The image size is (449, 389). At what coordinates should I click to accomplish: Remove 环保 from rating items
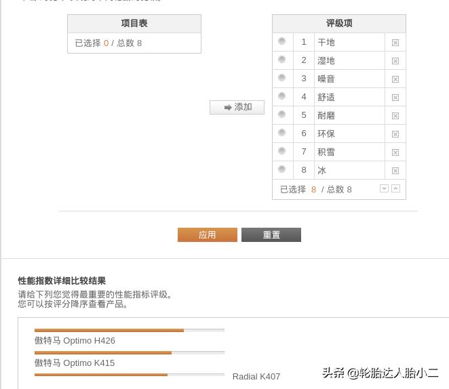pos(395,134)
